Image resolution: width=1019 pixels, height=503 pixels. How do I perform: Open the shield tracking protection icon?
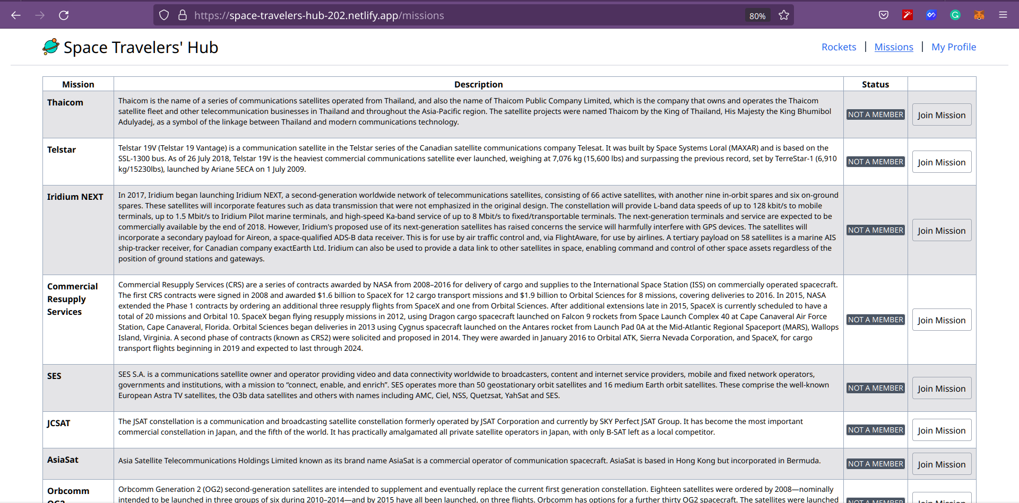[164, 15]
